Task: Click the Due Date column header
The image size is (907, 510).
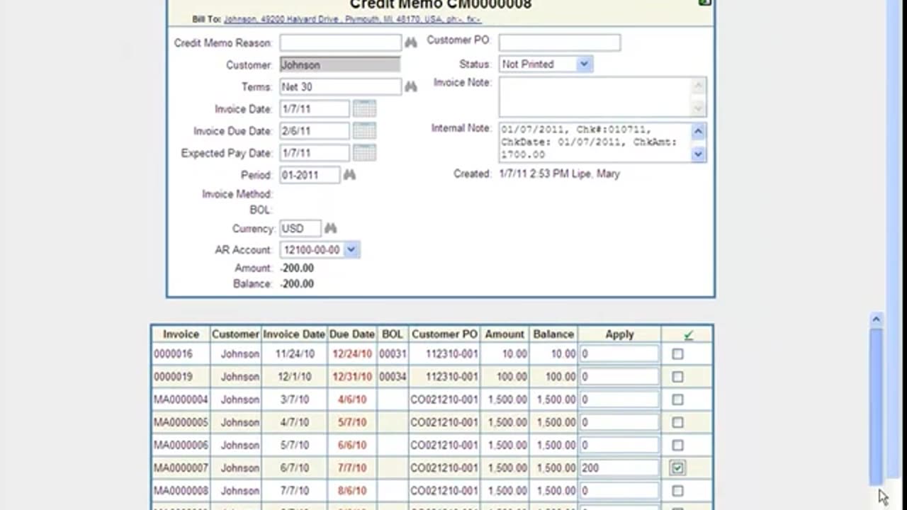Action: 352,334
